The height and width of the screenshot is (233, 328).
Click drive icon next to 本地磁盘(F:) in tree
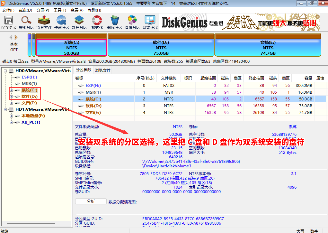point(17,116)
